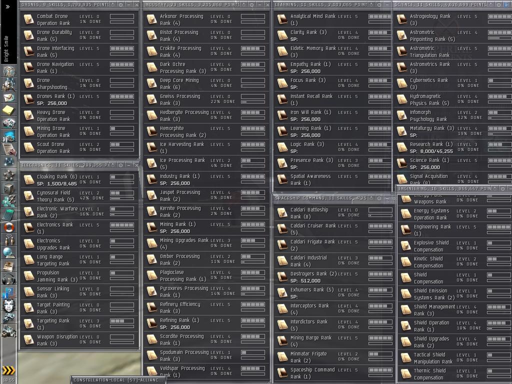Click the book icon beside Engineering Rank (1)
512x384 pixels.
pos(406,230)
